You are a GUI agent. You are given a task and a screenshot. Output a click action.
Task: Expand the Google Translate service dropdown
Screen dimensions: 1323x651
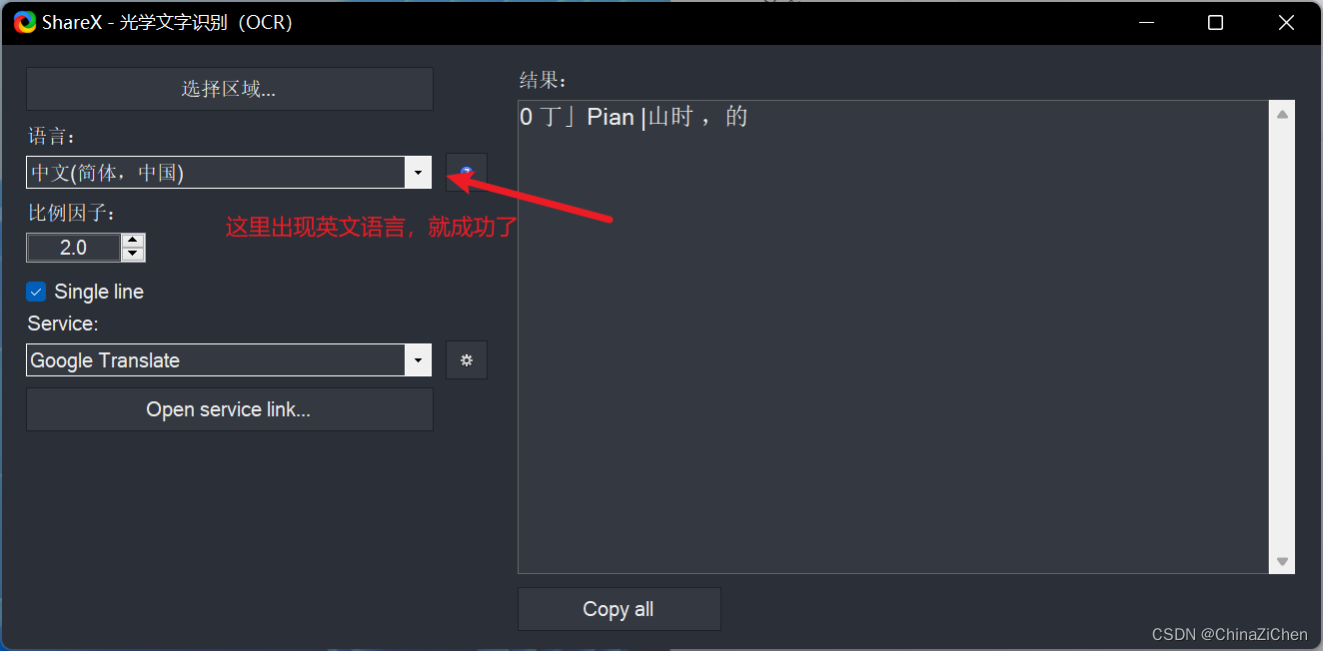coord(419,360)
